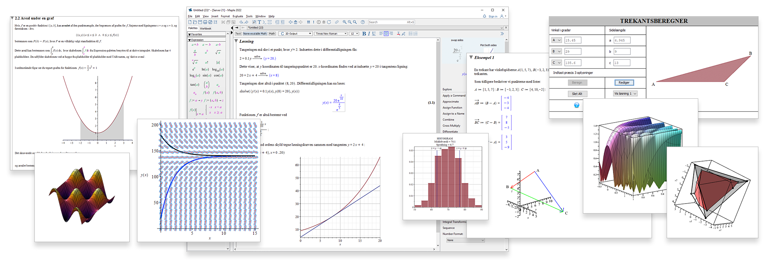Click the Sign in link
The image size is (772, 266).
(493, 16)
